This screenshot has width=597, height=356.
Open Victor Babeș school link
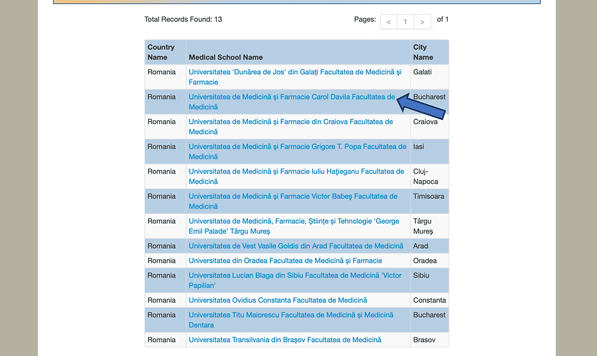(x=293, y=201)
